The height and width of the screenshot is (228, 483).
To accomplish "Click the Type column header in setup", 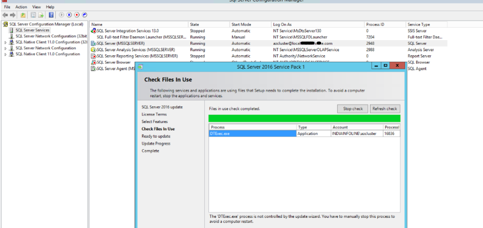I will pos(313,127).
